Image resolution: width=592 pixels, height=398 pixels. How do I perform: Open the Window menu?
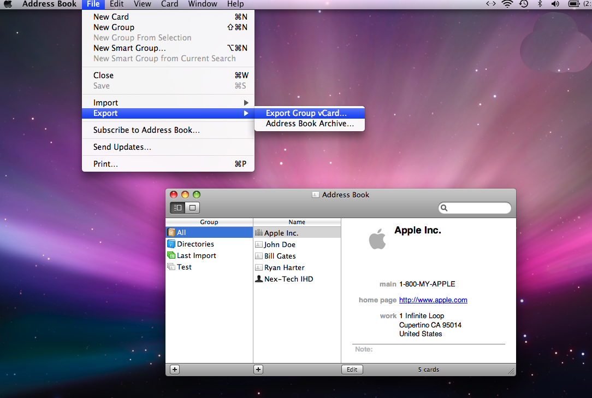203,4
